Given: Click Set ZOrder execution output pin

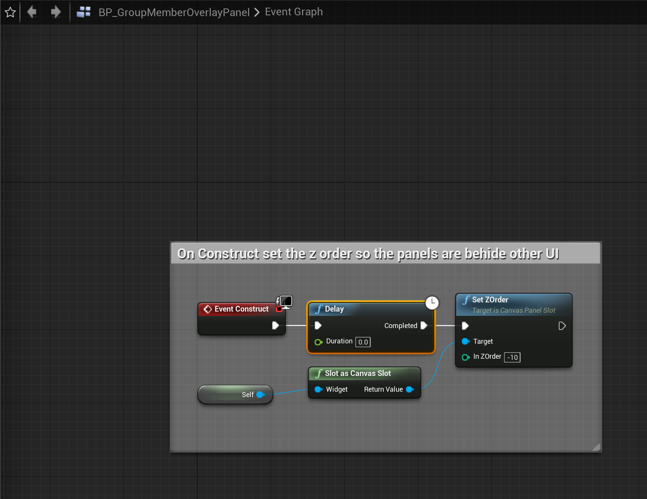Looking at the screenshot, I should pyautogui.click(x=562, y=326).
